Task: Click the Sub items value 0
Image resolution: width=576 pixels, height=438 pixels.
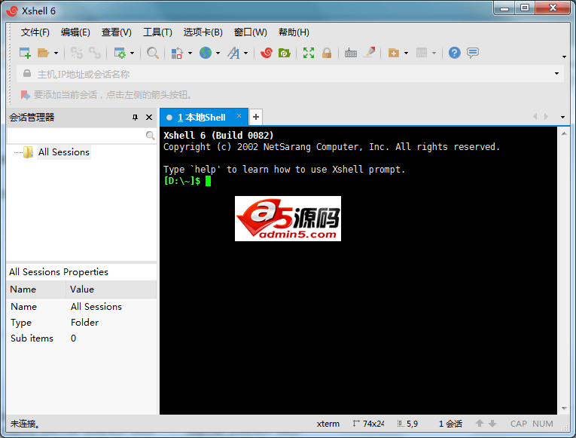Action: tap(74, 338)
